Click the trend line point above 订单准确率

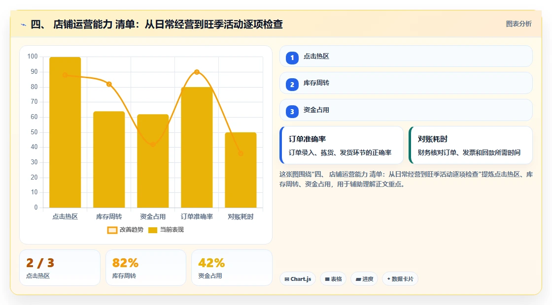pyautogui.click(x=197, y=72)
